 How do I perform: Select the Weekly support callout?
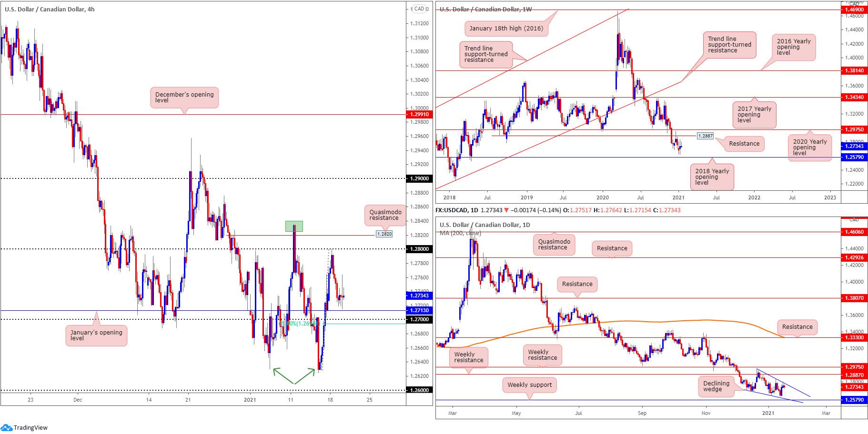[x=529, y=385]
